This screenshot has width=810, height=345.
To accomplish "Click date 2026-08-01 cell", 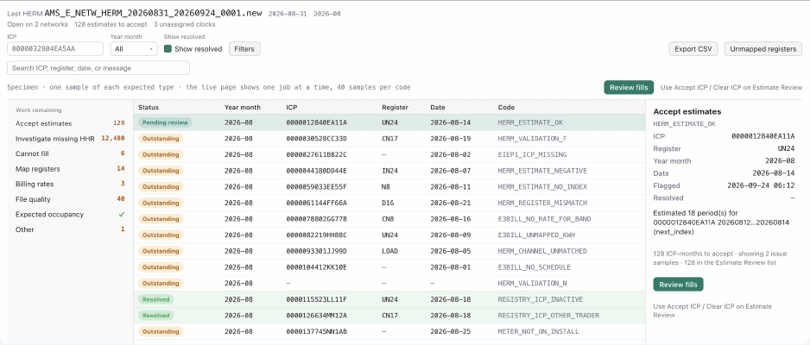I will 451,267.
